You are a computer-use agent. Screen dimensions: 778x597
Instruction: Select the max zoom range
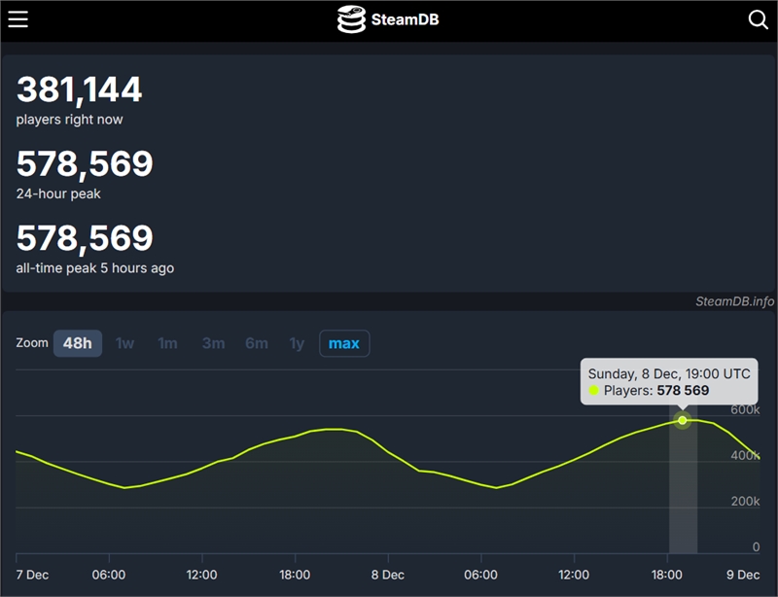pos(344,343)
